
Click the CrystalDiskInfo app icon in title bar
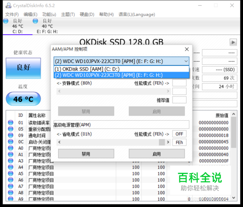tap(8, 5)
